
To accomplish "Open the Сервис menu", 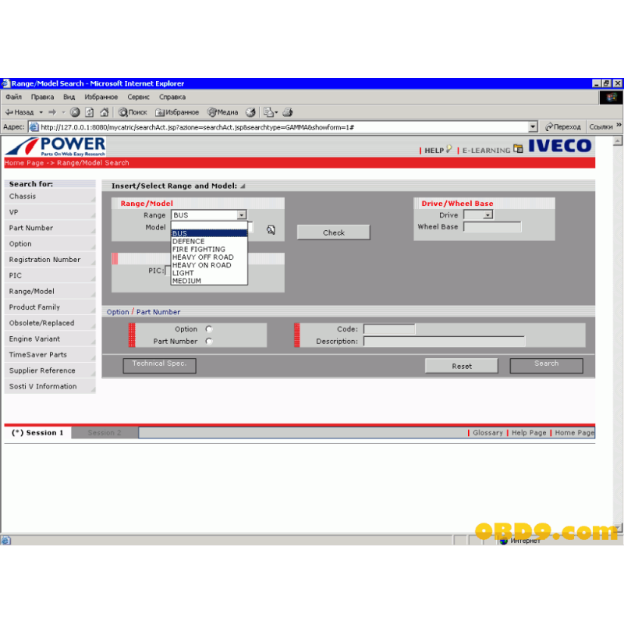I will pos(138,97).
